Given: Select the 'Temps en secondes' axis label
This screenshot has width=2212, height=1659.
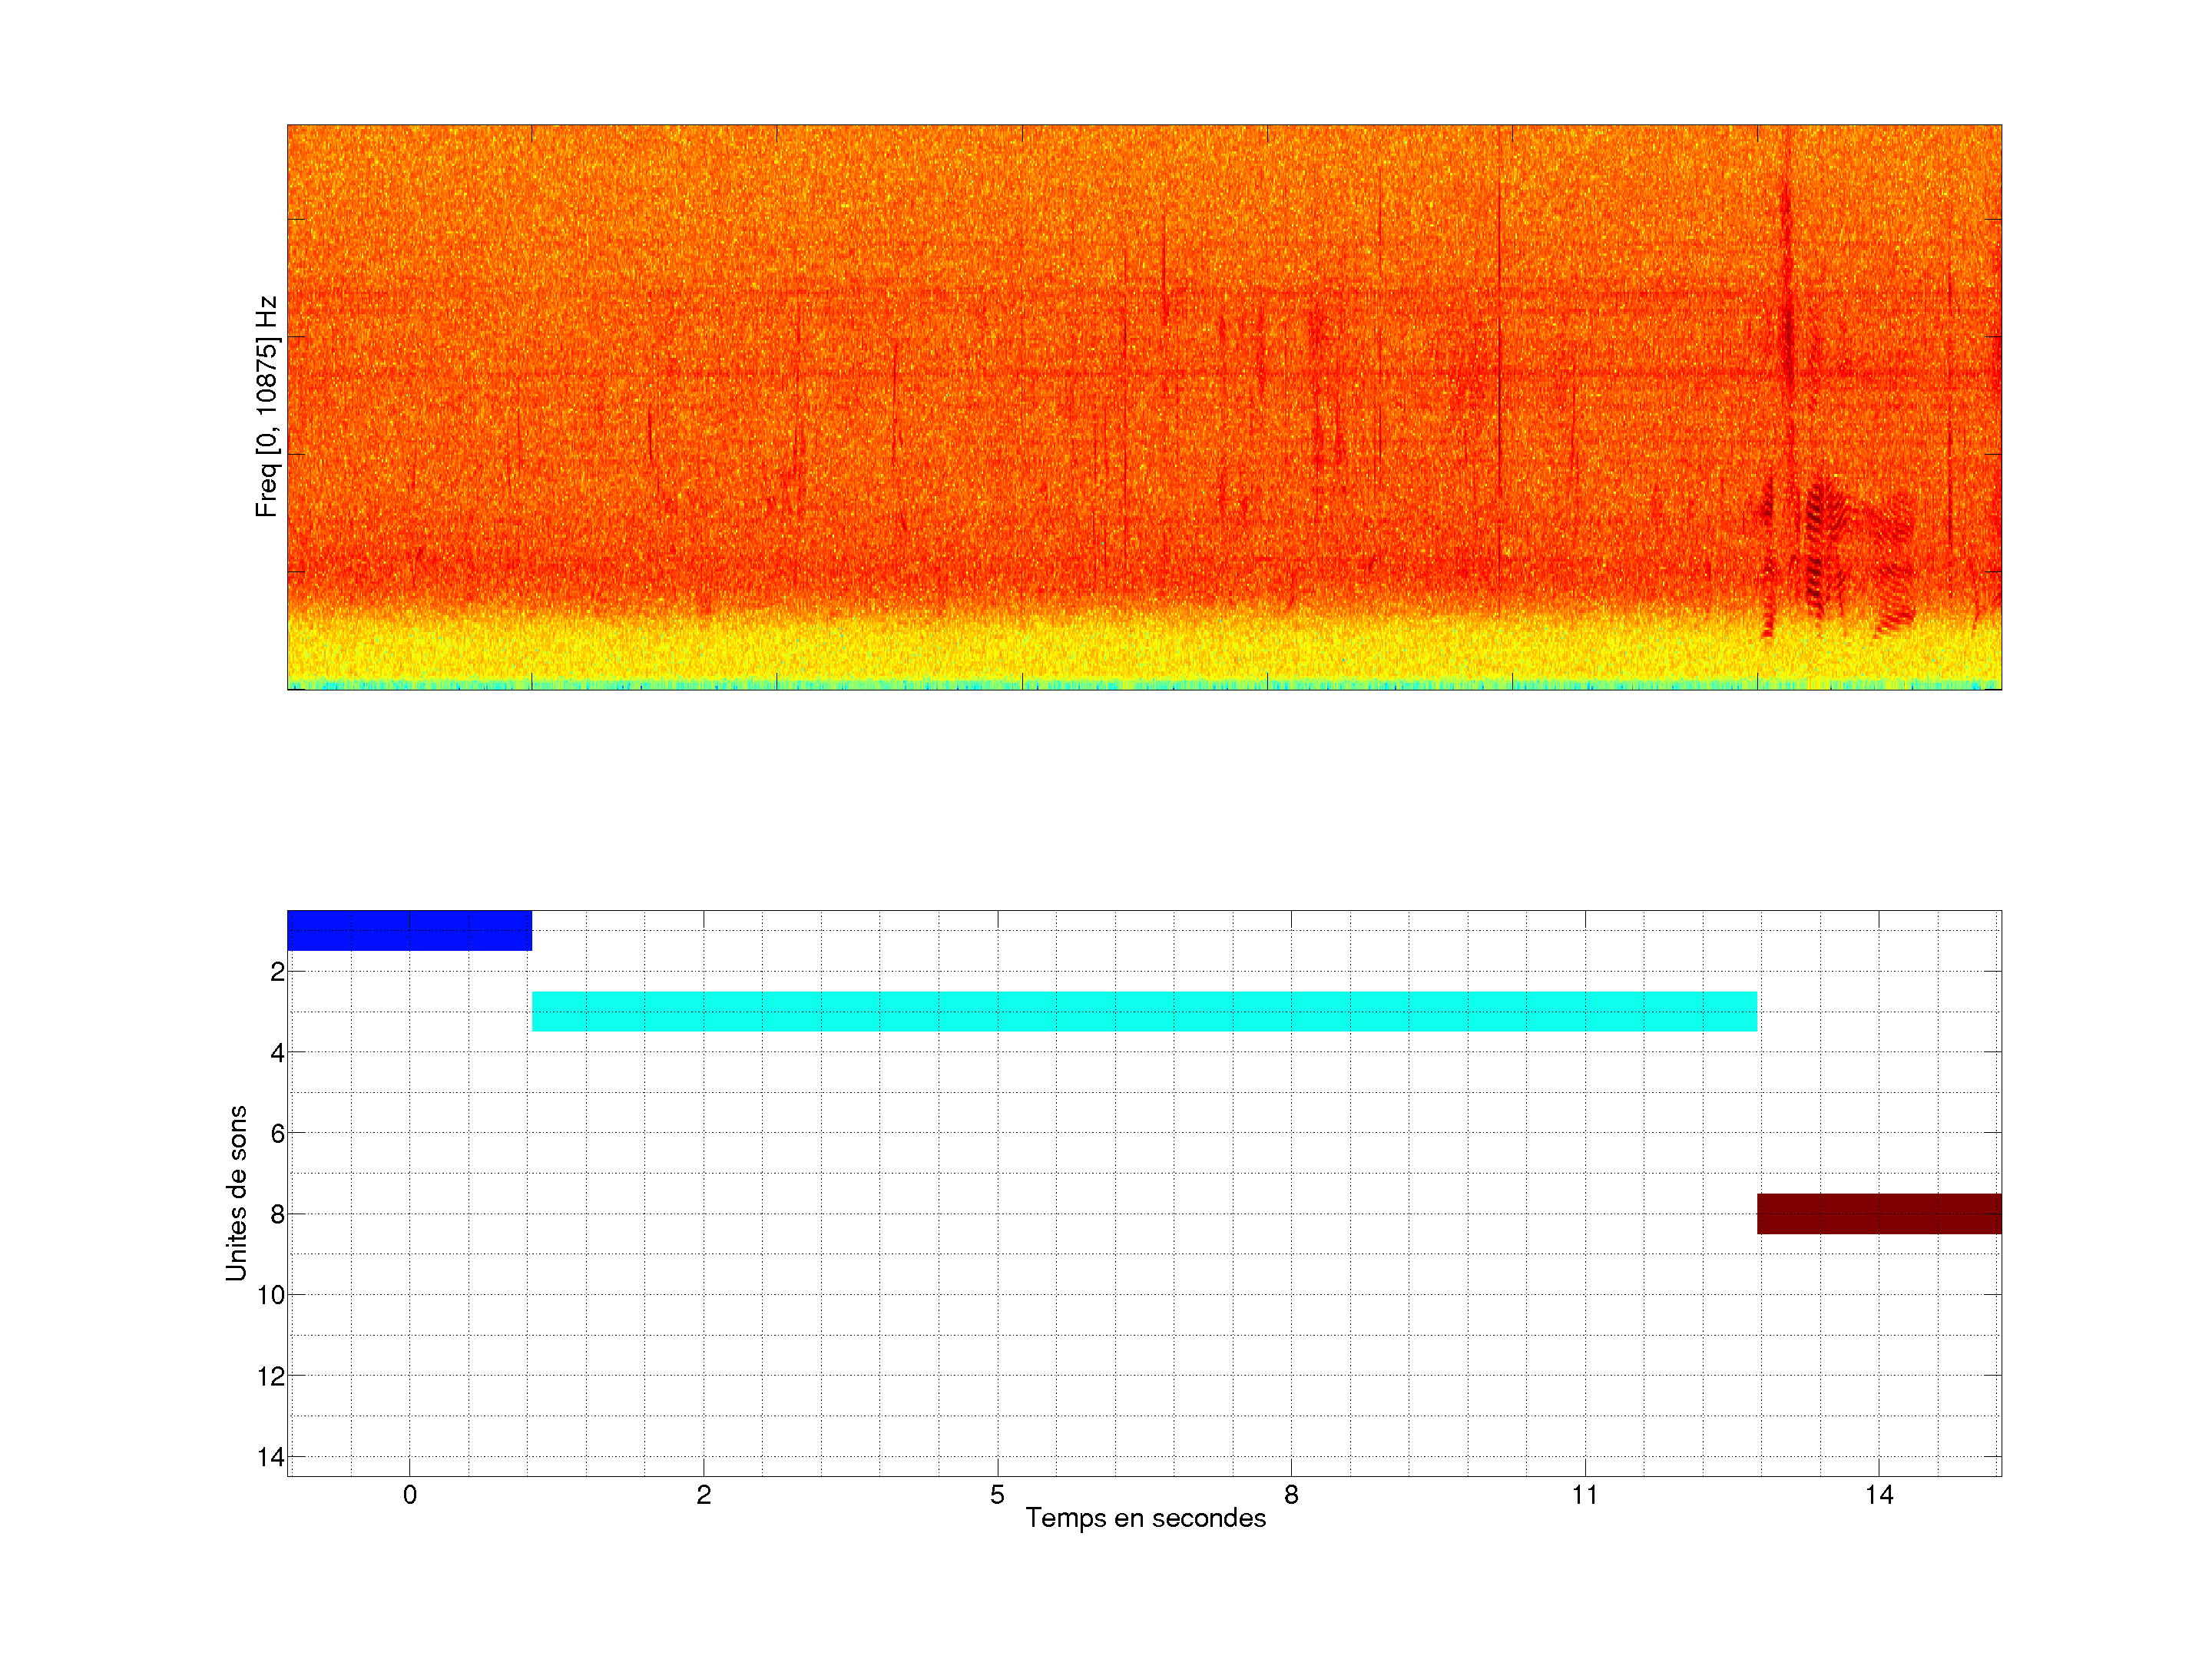Looking at the screenshot, I should (x=1145, y=1518).
